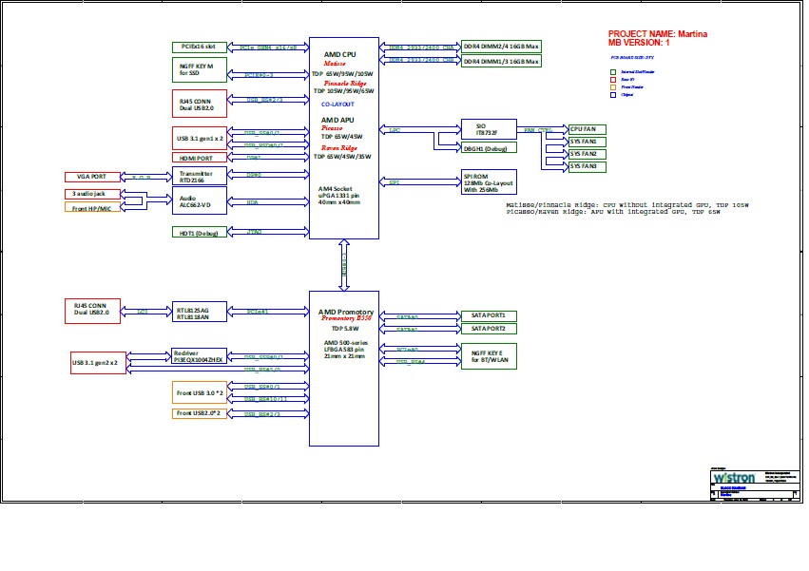Click the Pinnacle Ridge red label

[x=345, y=83]
